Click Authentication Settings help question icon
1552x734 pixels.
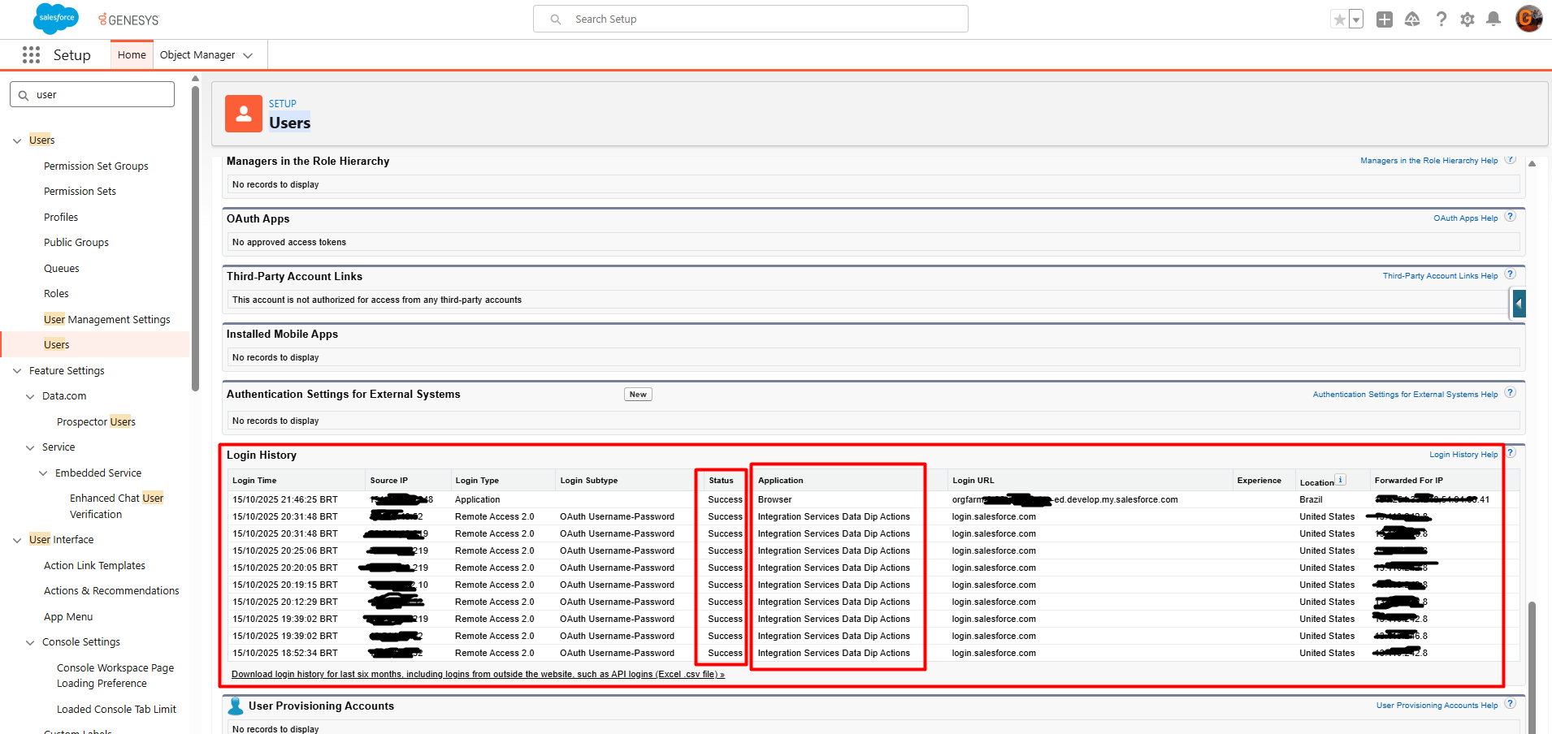click(x=1510, y=393)
